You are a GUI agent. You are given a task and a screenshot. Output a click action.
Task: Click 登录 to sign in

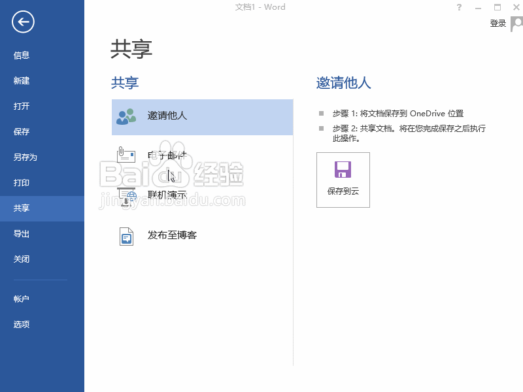(498, 24)
